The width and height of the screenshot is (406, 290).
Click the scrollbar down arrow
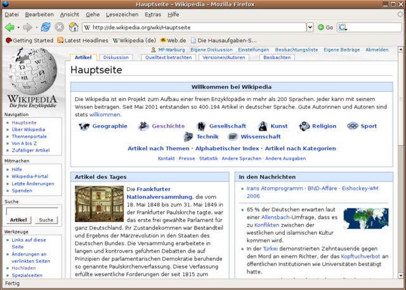(400, 275)
